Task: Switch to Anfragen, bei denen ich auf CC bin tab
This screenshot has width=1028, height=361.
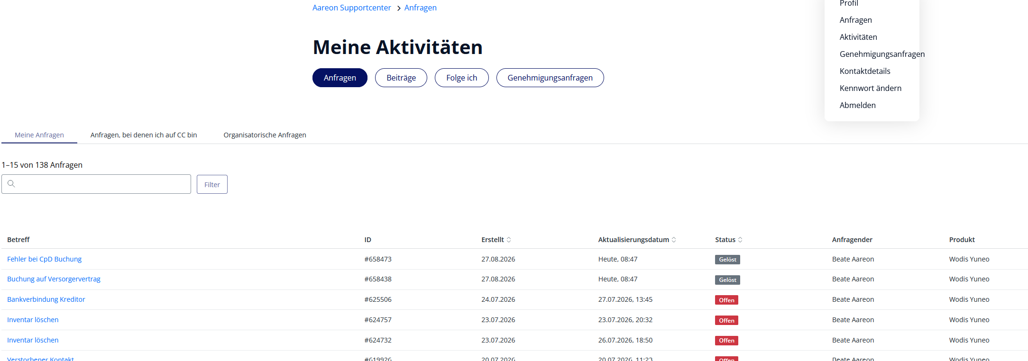Action: [x=144, y=135]
